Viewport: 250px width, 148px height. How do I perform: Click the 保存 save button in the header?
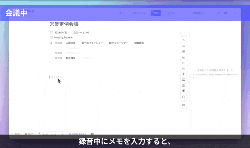click(x=156, y=13)
